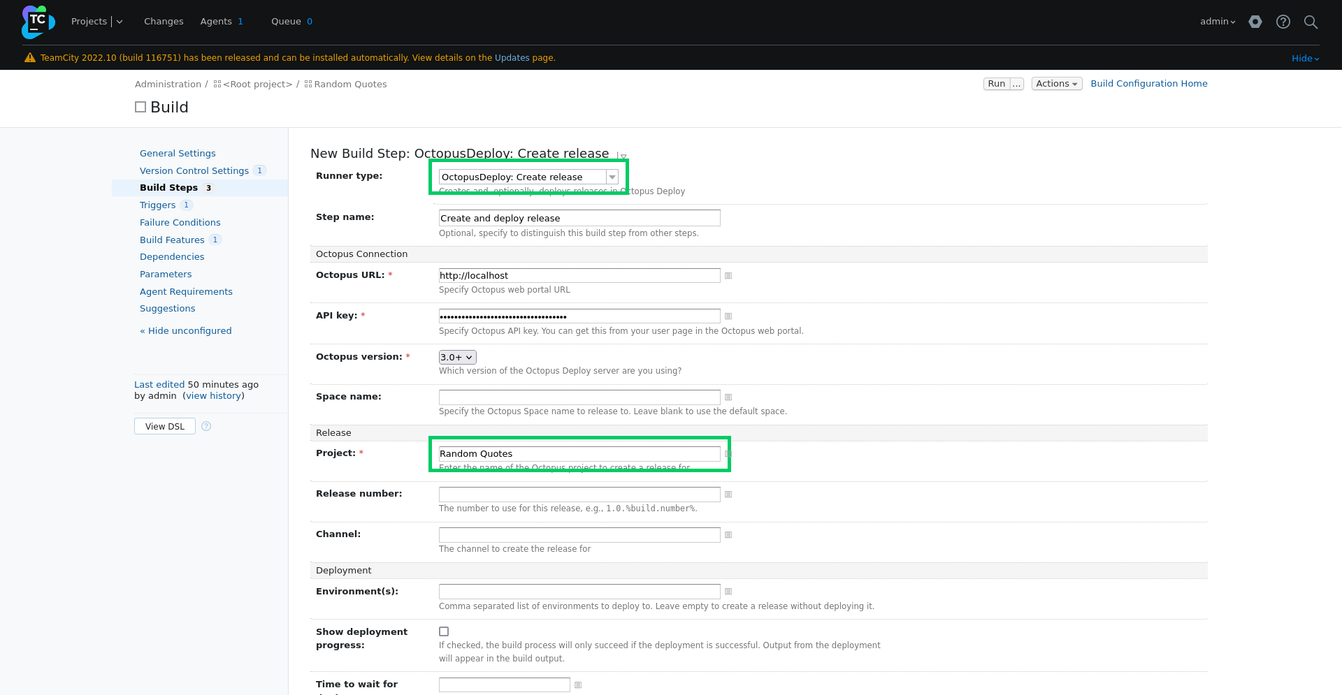Open the Dependencies section

[172, 257]
